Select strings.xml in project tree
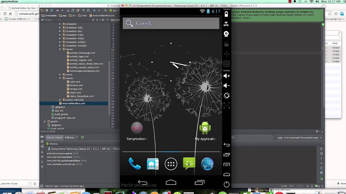Image resolution: width=346 pixels, height=194 pixels. 74,89
